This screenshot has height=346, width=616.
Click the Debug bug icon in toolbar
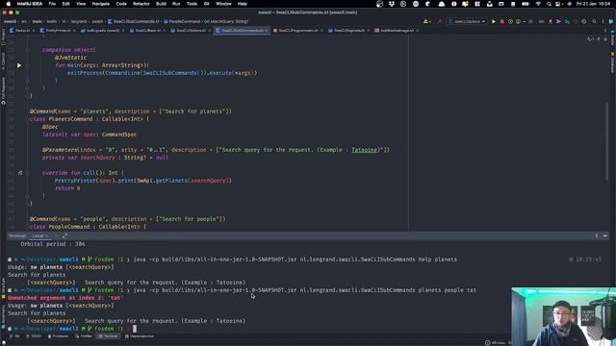tap(510, 21)
